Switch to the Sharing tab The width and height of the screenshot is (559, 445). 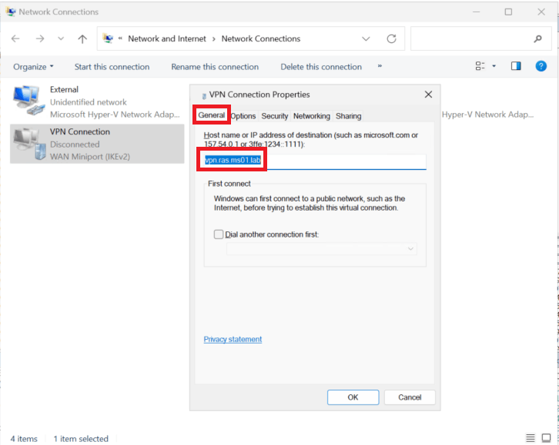[x=348, y=116]
